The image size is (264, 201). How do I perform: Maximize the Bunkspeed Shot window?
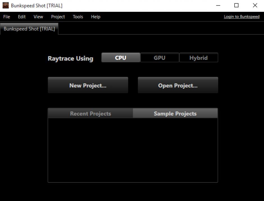(x=236, y=5)
